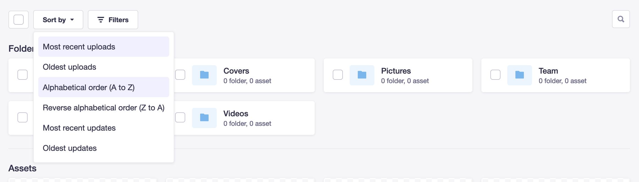
Task: Open the Filters button
Action: tap(113, 20)
